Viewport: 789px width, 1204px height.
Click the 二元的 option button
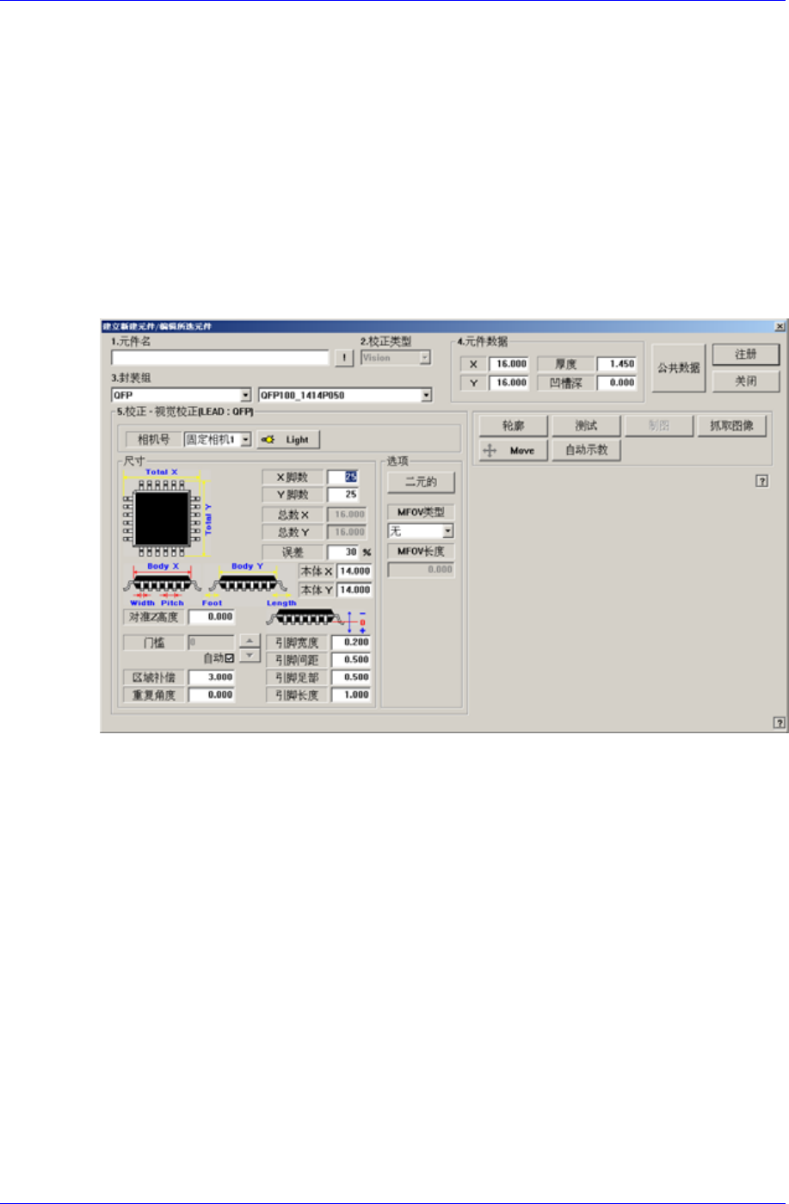tap(421, 482)
